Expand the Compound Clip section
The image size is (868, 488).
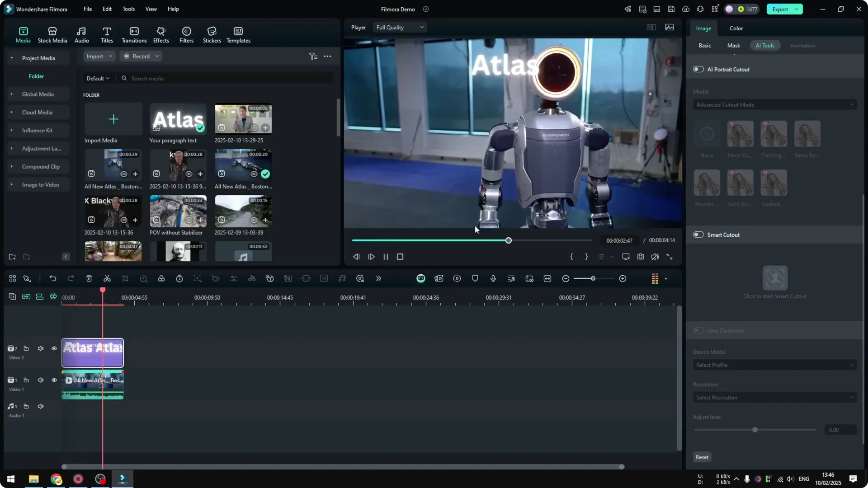11,166
